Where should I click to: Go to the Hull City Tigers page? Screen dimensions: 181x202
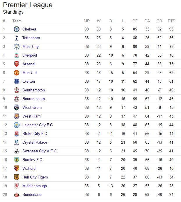tap(35, 177)
